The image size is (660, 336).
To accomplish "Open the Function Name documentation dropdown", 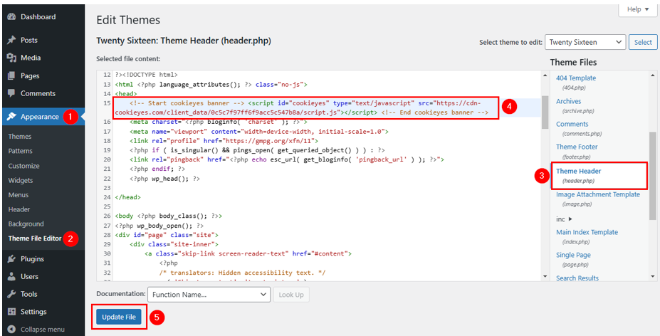I will pyautogui.click(x=207, y=295).
